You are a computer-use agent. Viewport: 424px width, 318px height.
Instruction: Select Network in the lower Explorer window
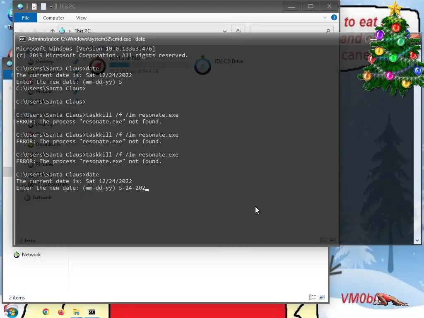31,255
